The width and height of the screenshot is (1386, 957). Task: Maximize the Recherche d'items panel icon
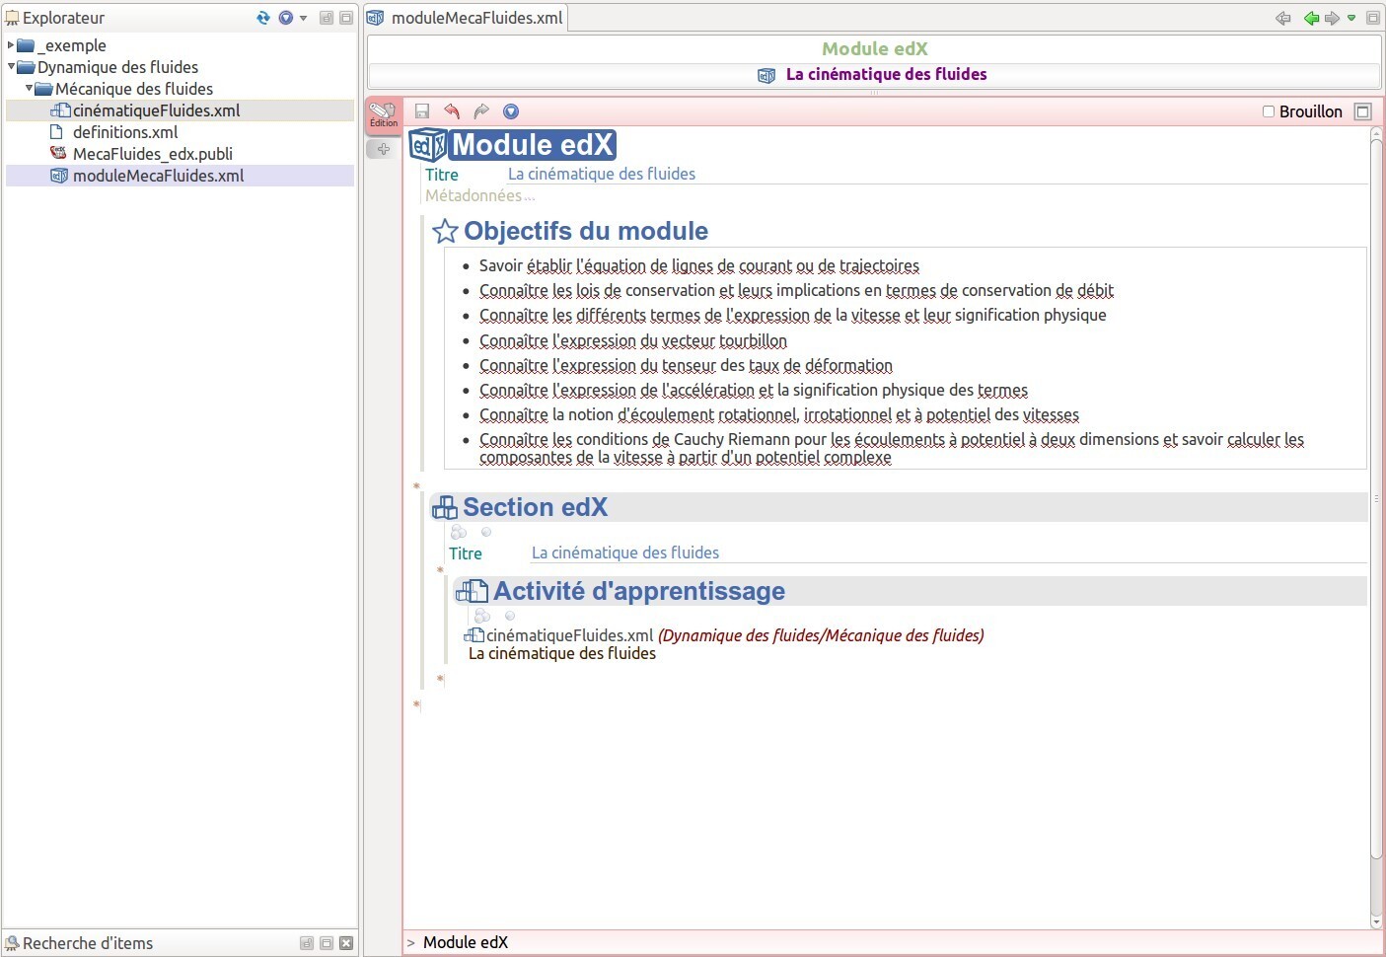tap(327, 943)
